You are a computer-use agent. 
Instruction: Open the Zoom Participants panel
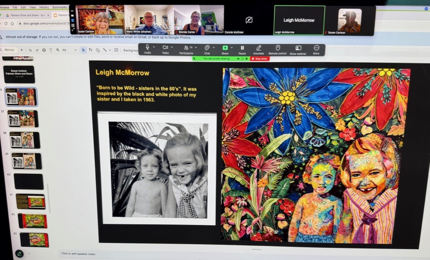[x=187, y=48]
